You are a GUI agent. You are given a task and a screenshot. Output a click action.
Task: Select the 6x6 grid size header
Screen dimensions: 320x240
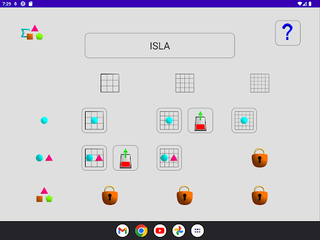(x=260, y=83)
